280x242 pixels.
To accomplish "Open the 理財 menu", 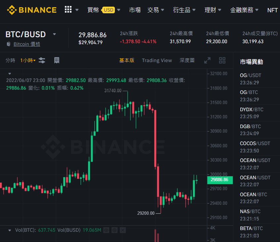I will coord(213,10).
